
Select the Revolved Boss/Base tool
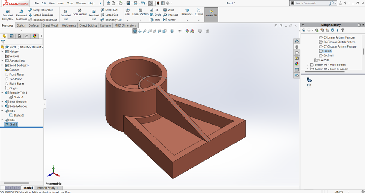21,15
